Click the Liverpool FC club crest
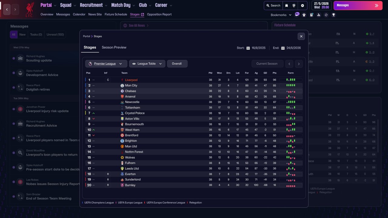 pos(30,9)
